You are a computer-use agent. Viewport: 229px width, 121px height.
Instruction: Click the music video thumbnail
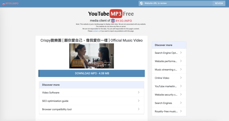pos(92,56)
